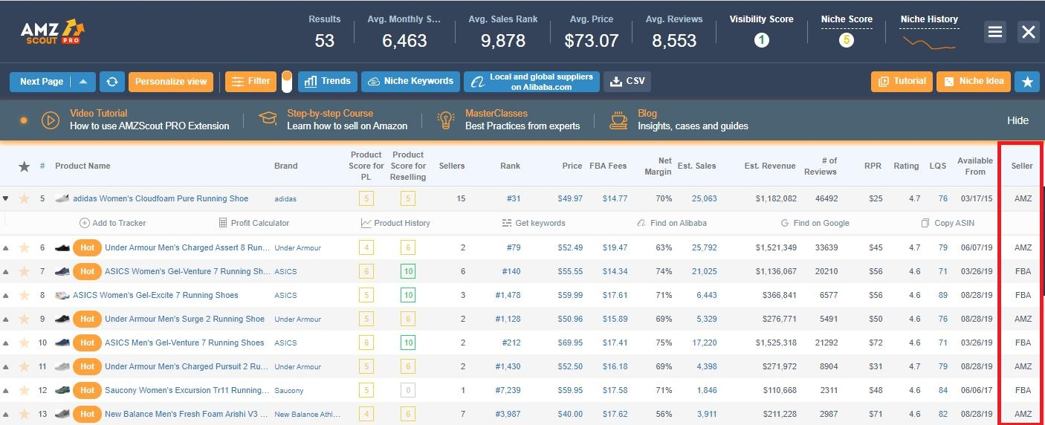1045x425 pixels.
Task: Open adidas Women's Cloudfoam product link
Action: pyautogui.click(x=161, y=198)
